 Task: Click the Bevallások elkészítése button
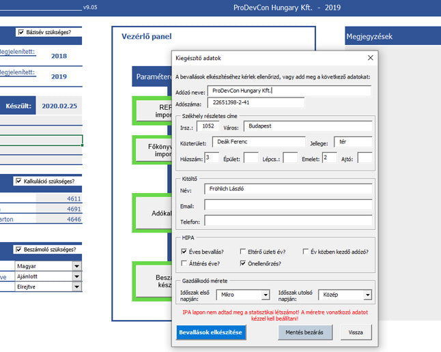point(210,332)
